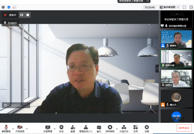Collapse the participant video strip with side arrow
This screenshot has height=134, width=194.
pyautogui.click(x=157, y=68)
